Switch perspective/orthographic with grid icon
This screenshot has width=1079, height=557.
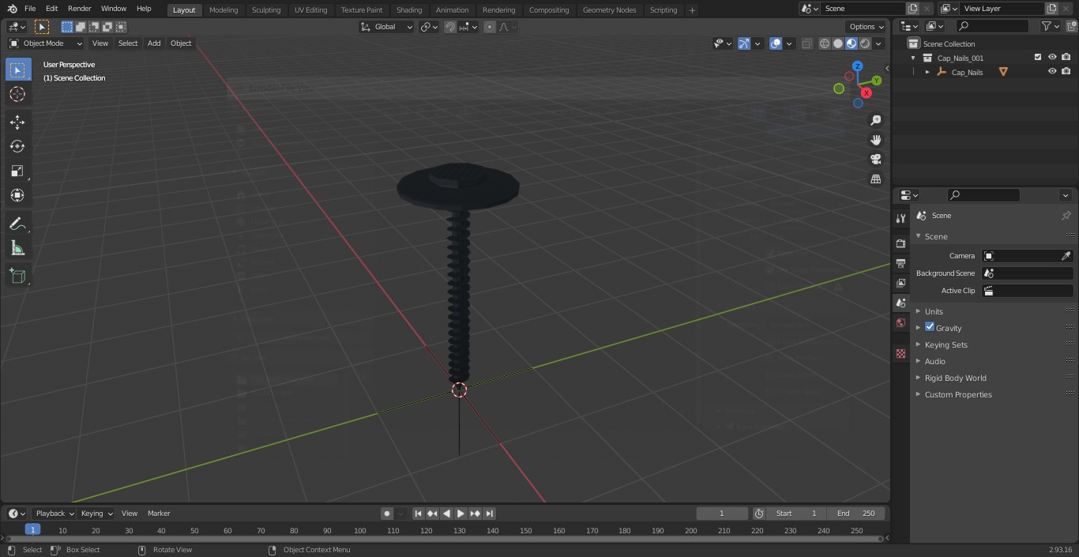pyautogui.click(x=875, y=179)
